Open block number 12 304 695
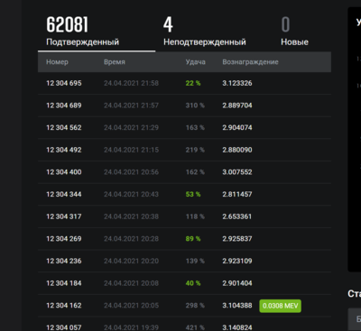 pyautogui.click(x=64, y=83)
